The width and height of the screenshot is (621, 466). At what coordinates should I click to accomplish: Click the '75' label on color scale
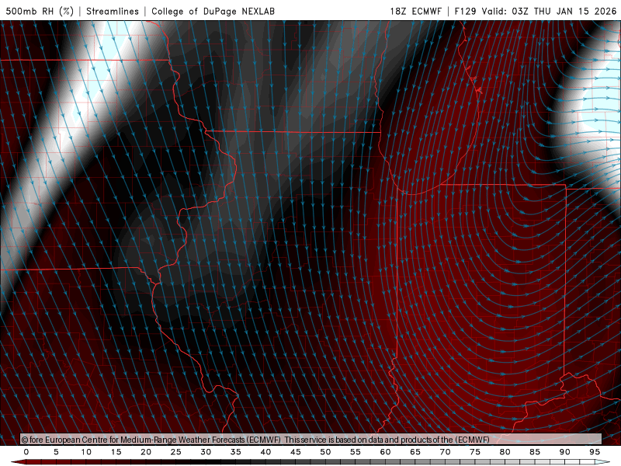475,452
